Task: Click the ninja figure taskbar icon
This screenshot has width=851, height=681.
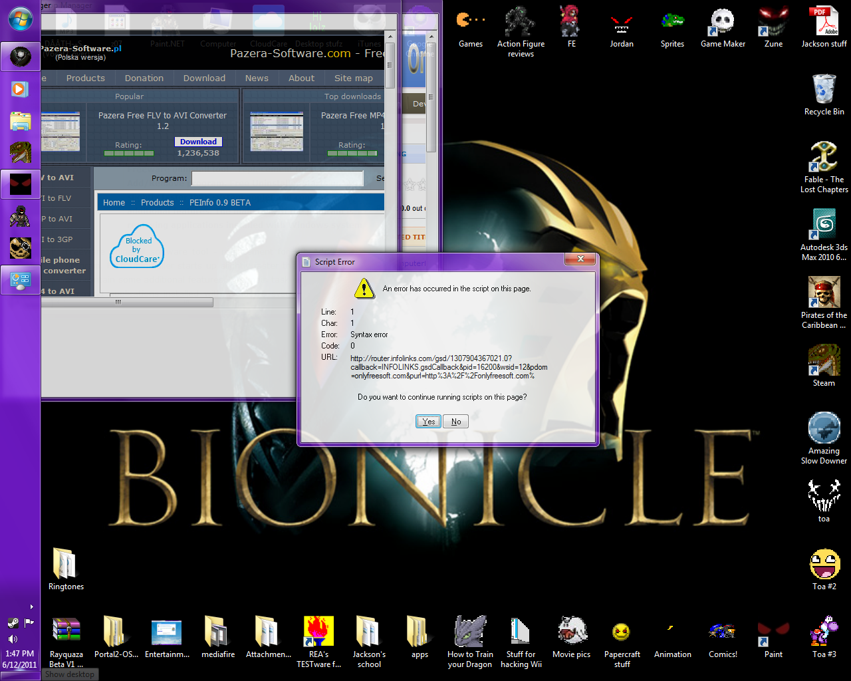Action: (20, 216)
